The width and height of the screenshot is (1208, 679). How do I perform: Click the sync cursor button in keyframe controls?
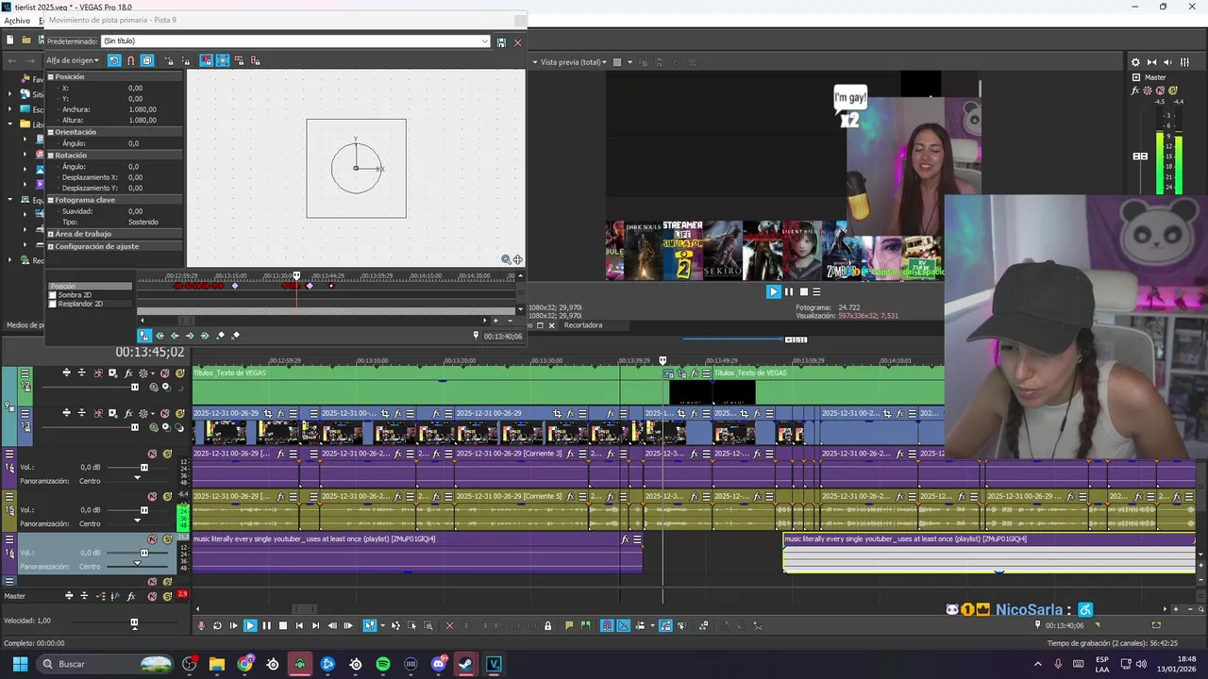coord(144,335)
